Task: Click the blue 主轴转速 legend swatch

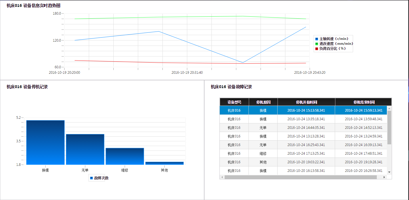Action: (317, 39)
